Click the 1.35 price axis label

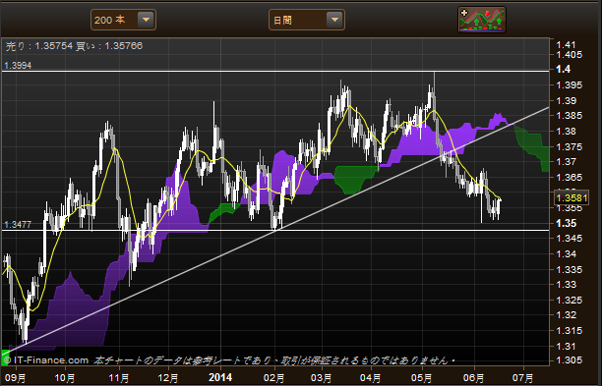(567, 224)
